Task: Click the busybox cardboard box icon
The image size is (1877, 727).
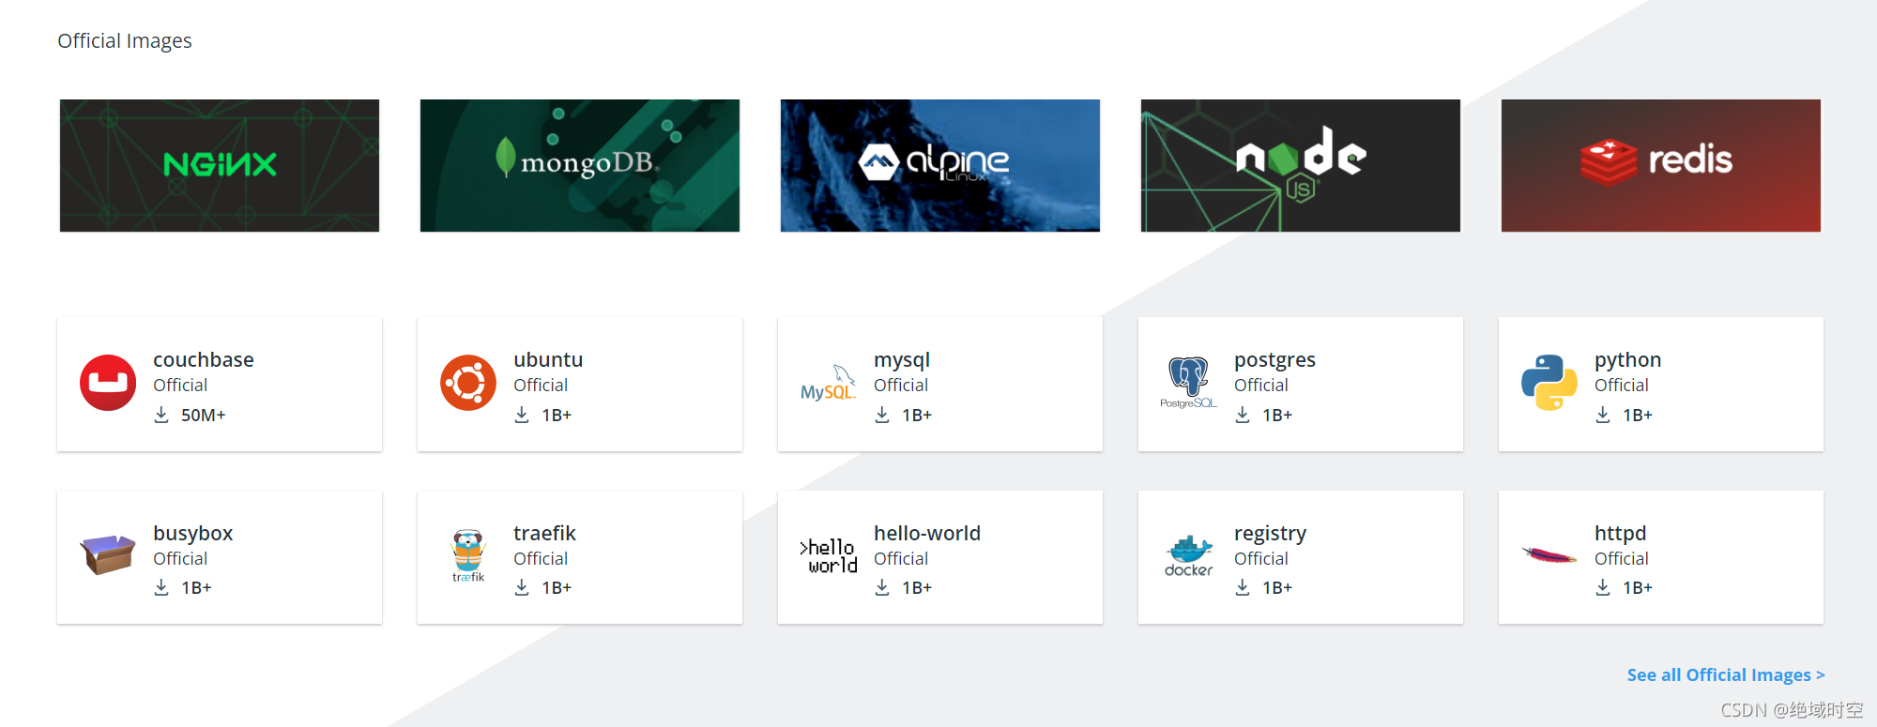Action: 108,554
